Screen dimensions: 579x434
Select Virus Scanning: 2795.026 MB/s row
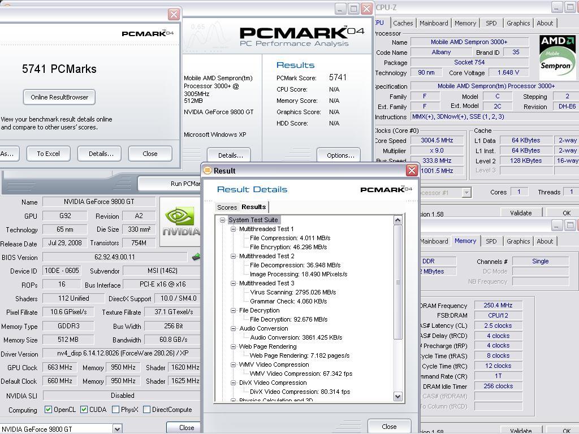[x=293, y=292]
